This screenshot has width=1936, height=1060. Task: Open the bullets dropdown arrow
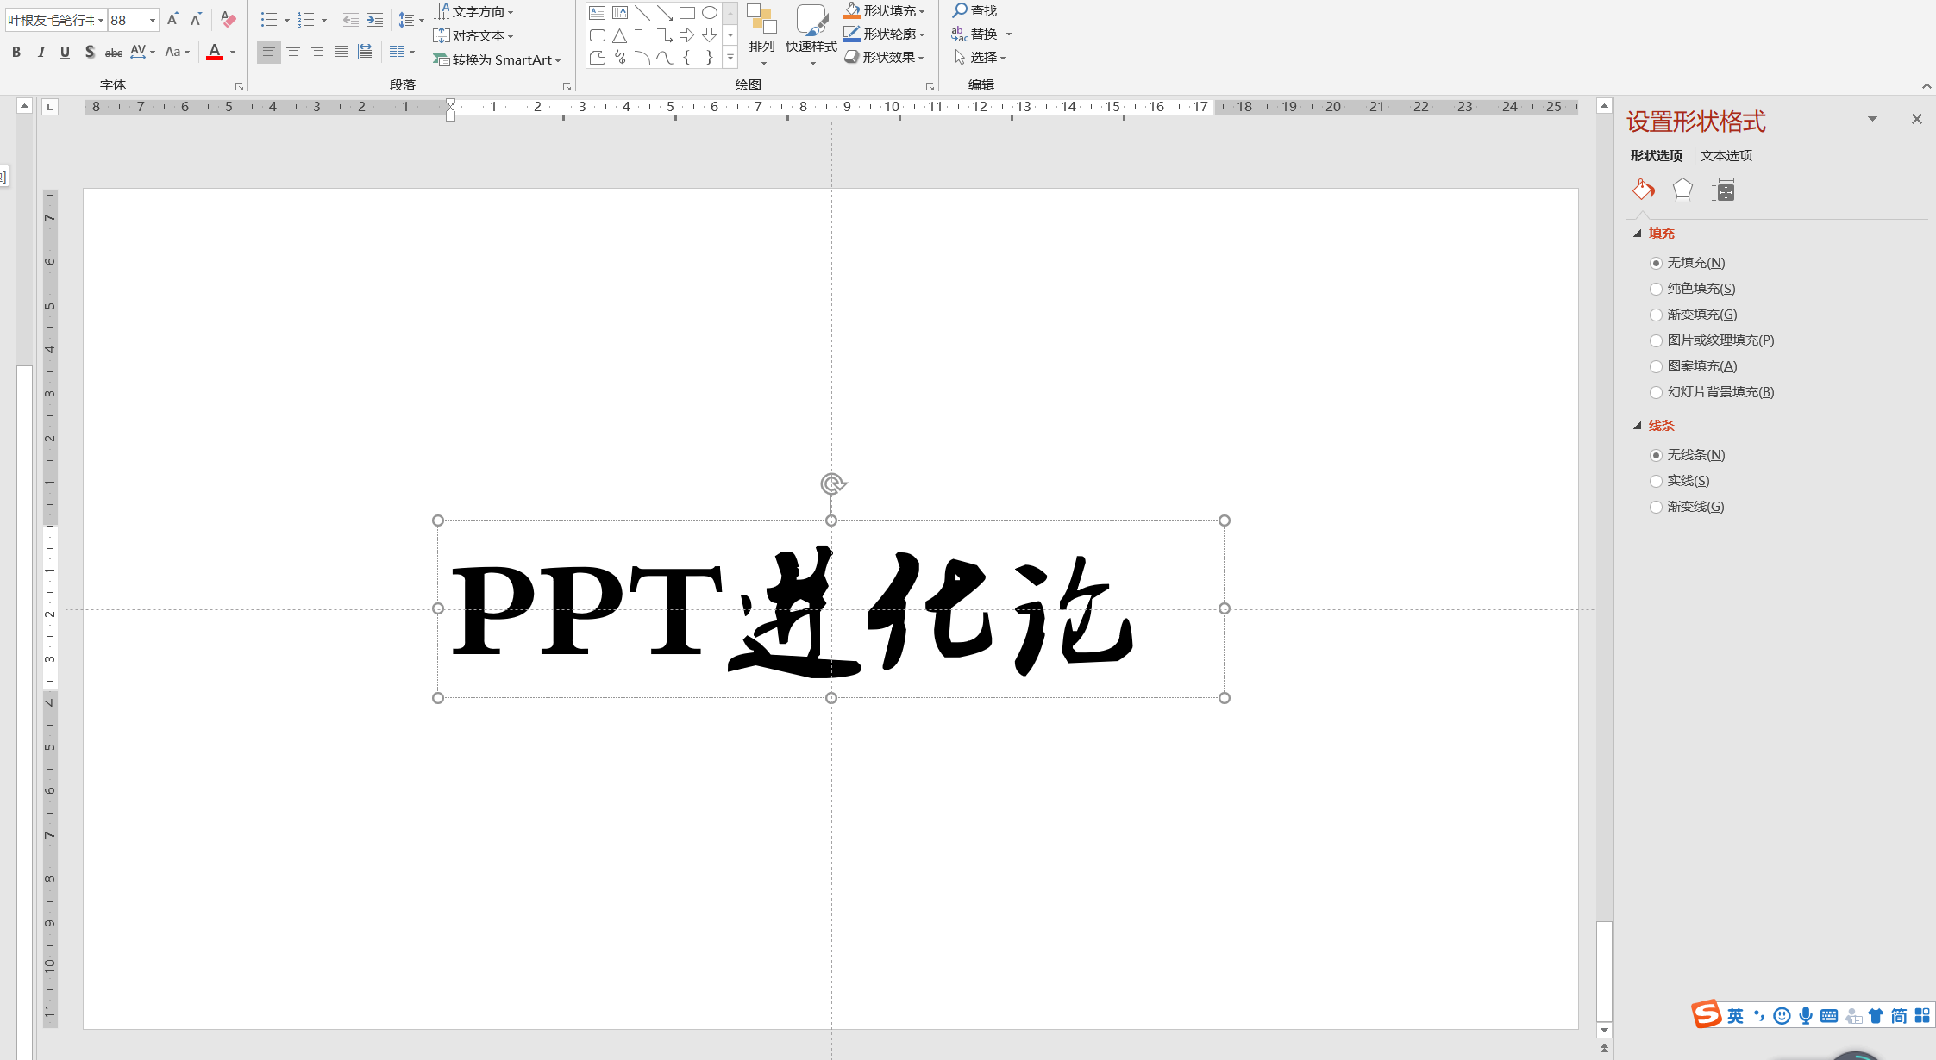click(x=287, y=20)
